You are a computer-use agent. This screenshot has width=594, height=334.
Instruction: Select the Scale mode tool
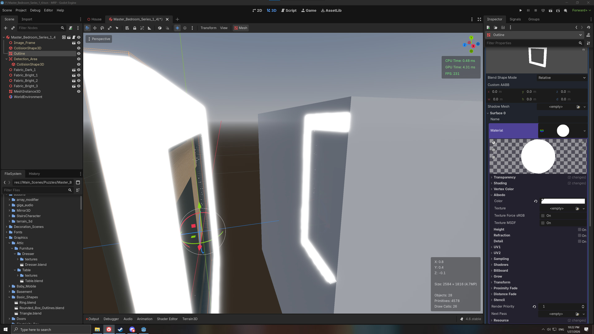point(110,28)
